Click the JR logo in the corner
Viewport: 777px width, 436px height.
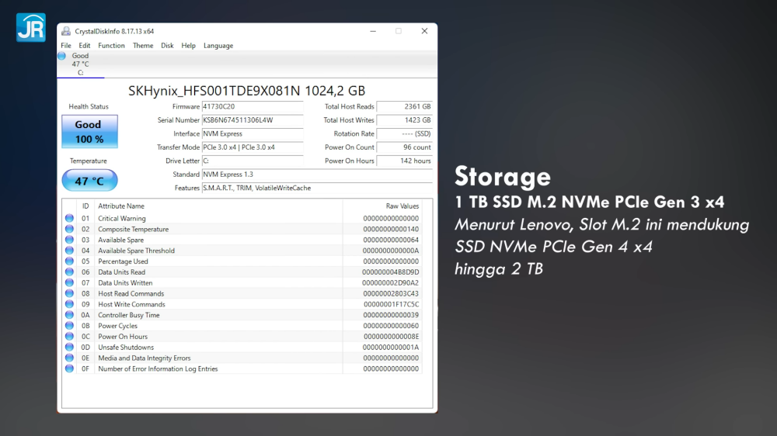30,27
